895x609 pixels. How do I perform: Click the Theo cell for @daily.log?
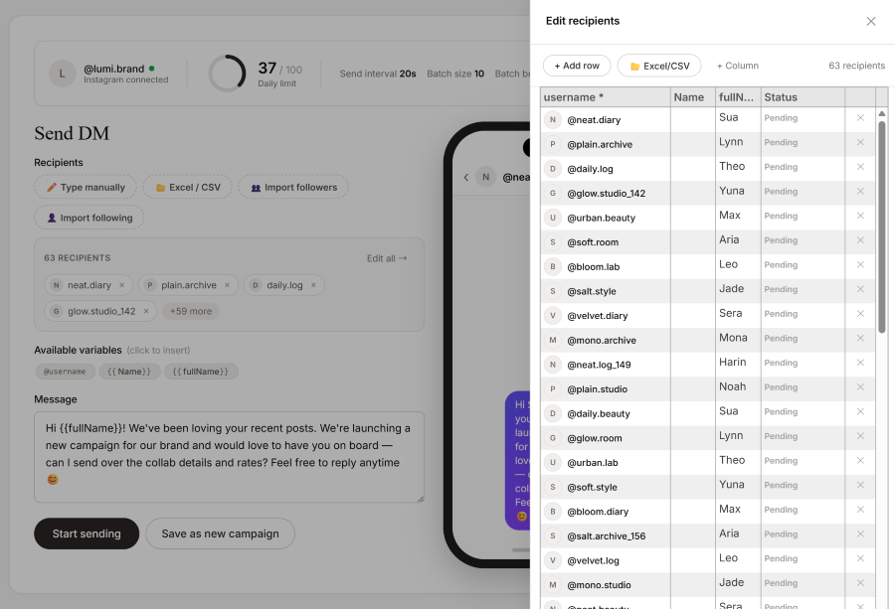click(x=738, y=169)
